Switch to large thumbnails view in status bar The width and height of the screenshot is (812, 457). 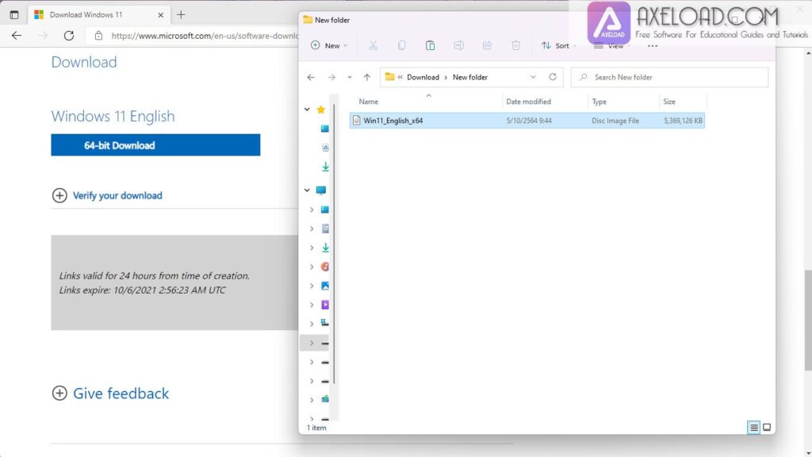(x=767, y=428)
